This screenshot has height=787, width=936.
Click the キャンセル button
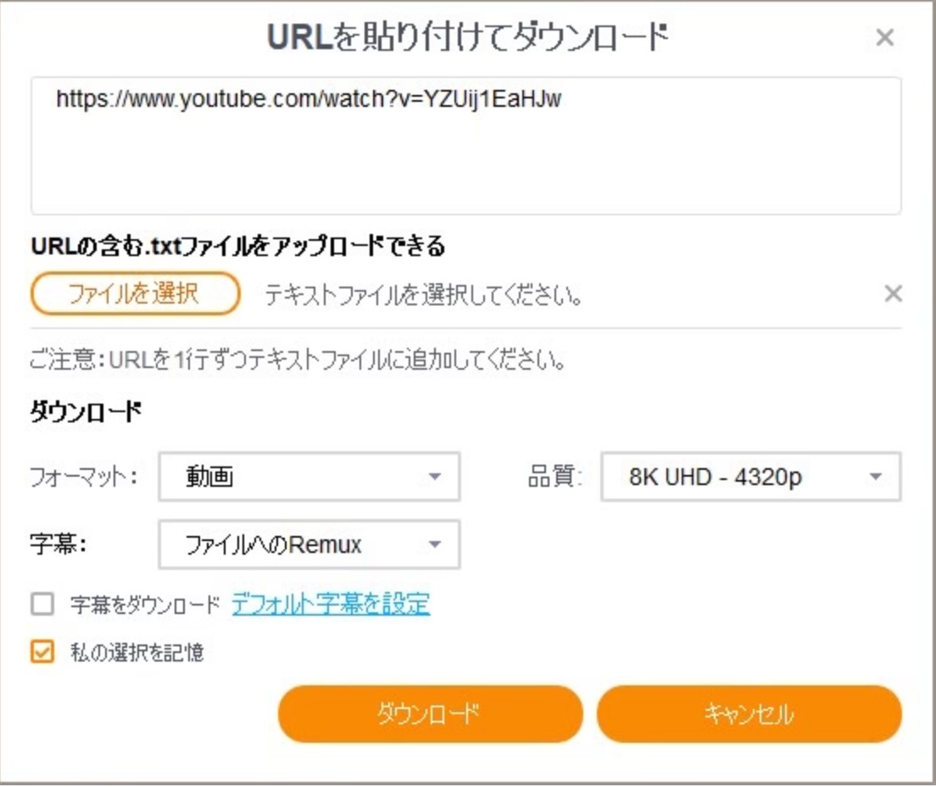click(x=749, y=713)
